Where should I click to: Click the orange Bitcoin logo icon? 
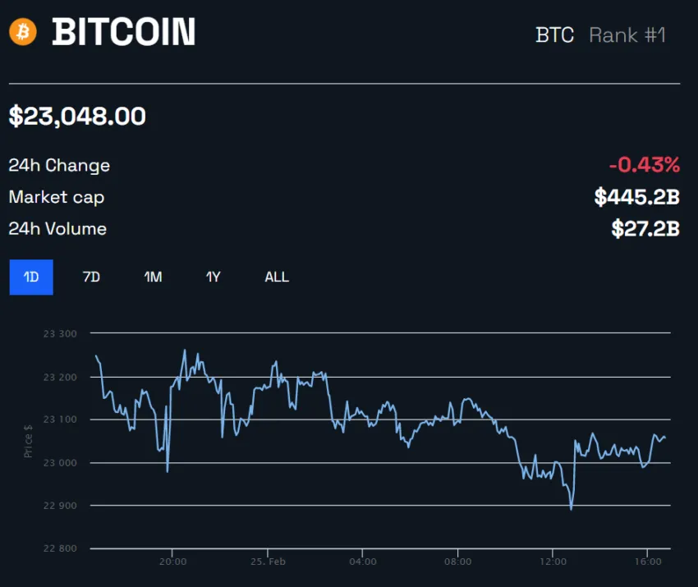[23, 31]
